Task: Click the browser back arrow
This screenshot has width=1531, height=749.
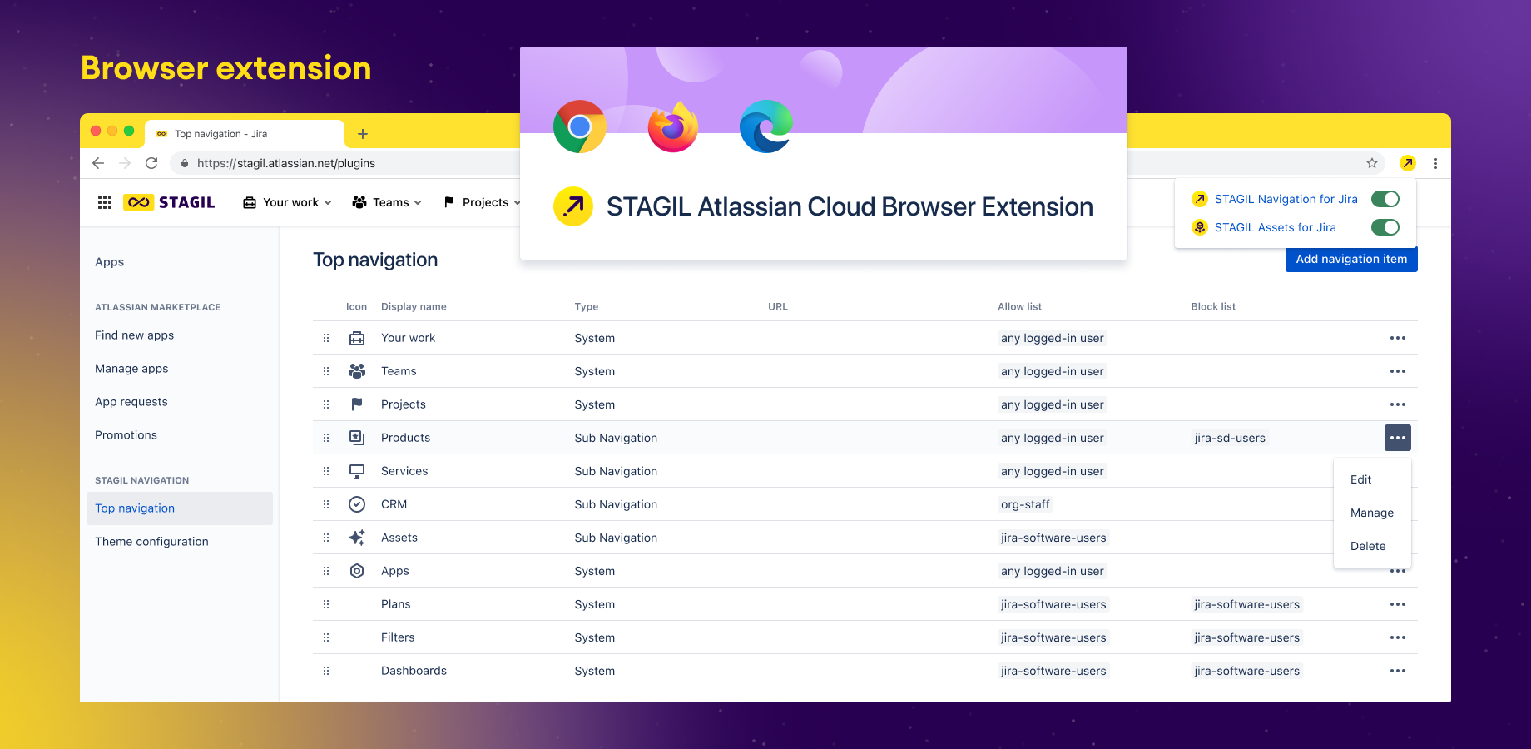Action: (98, 163)
